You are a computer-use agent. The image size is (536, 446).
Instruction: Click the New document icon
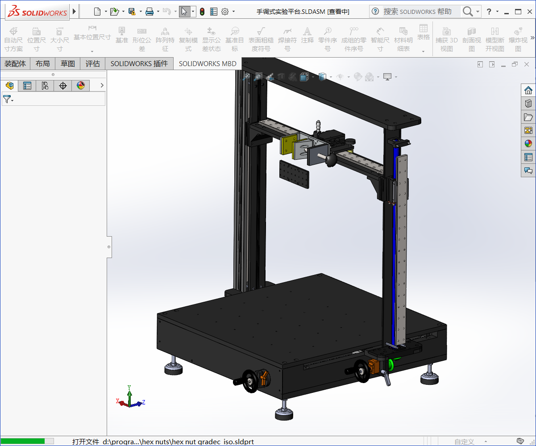(x=97, y=12)
